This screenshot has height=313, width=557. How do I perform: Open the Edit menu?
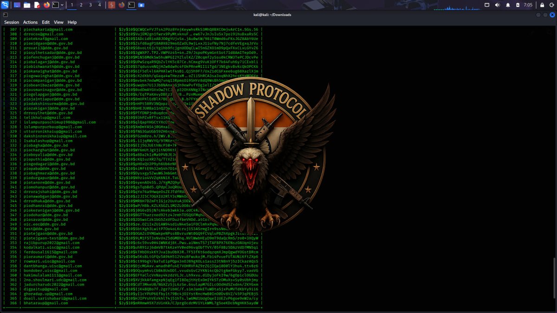pos(45,22)
